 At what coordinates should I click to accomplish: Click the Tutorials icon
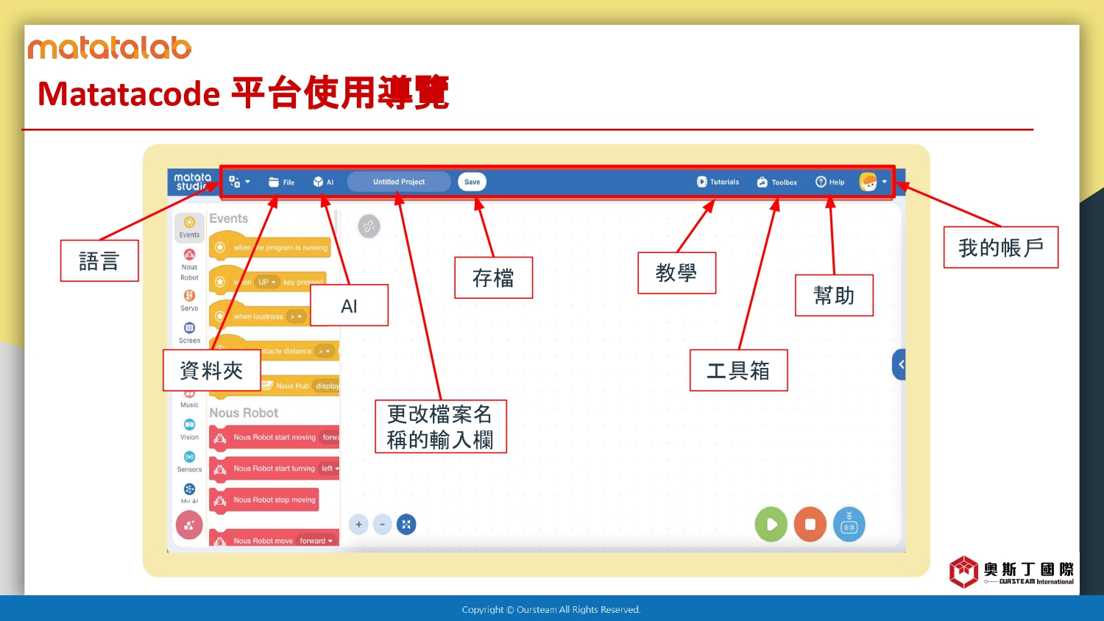(x=702, y=182)
